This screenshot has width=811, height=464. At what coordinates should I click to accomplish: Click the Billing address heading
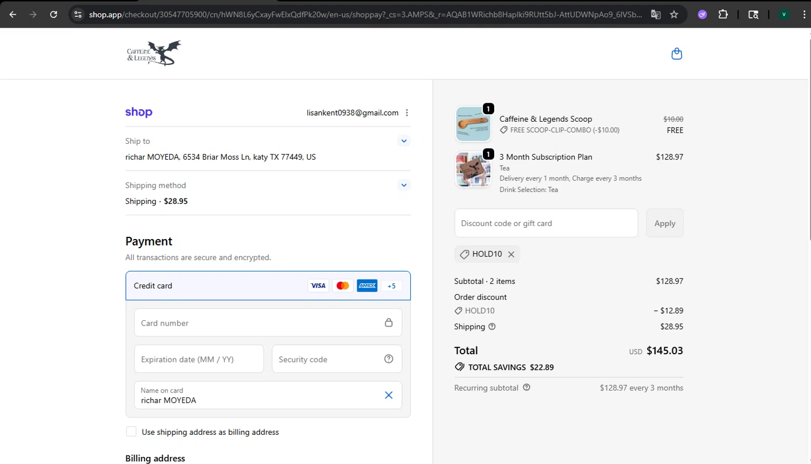pos(155,458)
